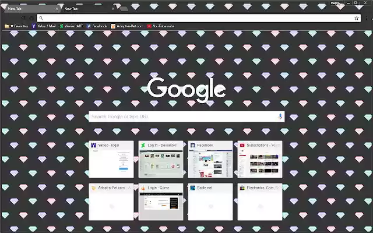The image size is (373, 233).
Task: Close the first New Tab
Action: click(x=57, y=9)
